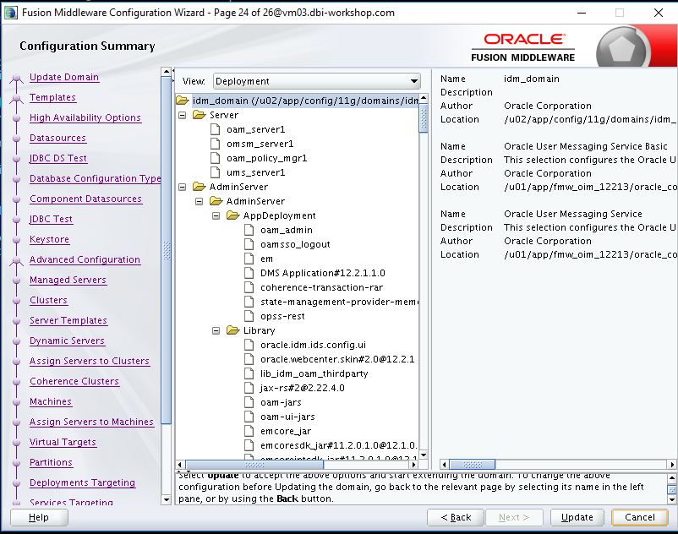The image size is (678, 534).
Task: Open the Templates wizard step
Action: (52, 97)
